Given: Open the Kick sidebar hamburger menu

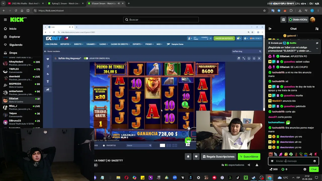Looking at the screenshot, I should (x=5, y=20).
